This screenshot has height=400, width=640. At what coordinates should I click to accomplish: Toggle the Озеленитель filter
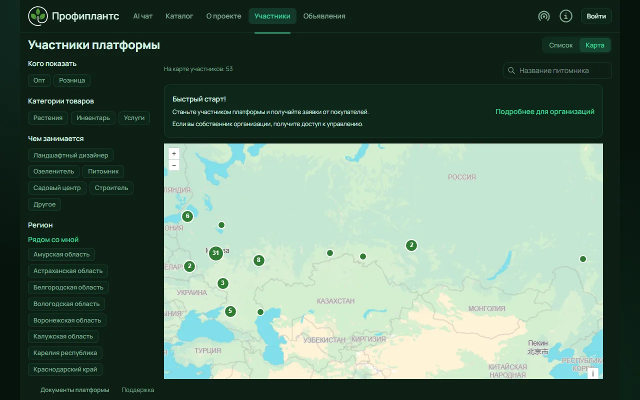53,171
